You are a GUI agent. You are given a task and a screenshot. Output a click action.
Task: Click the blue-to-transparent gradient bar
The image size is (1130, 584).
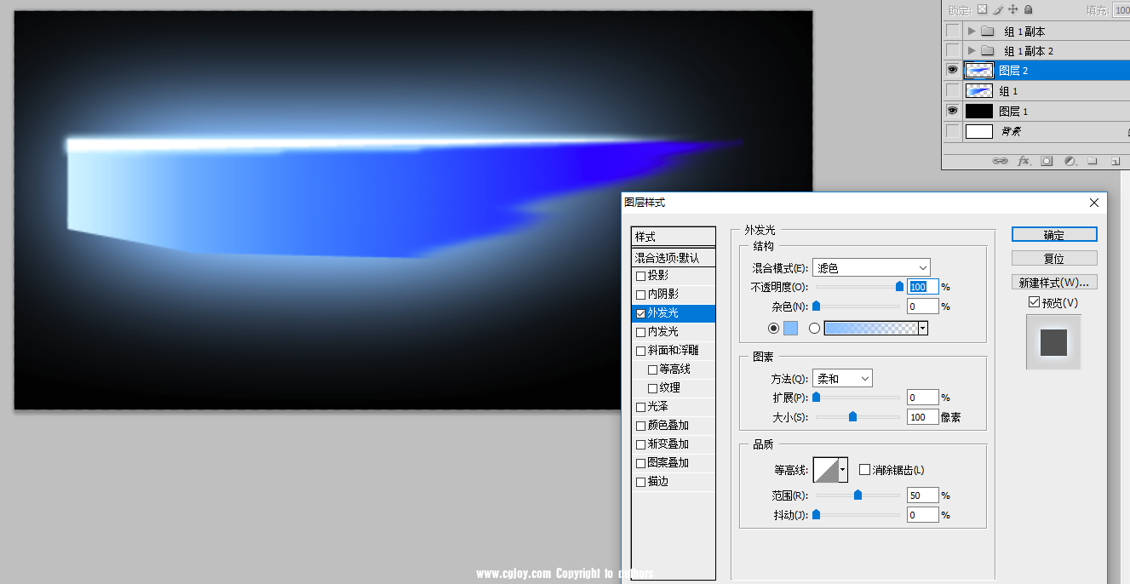point(871,328)
